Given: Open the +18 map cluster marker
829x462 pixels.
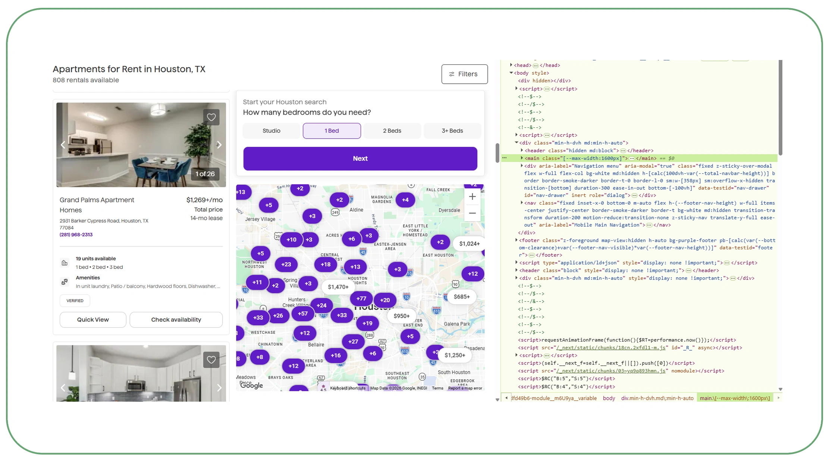Looking at the screenshot, I should pos(326,265).
